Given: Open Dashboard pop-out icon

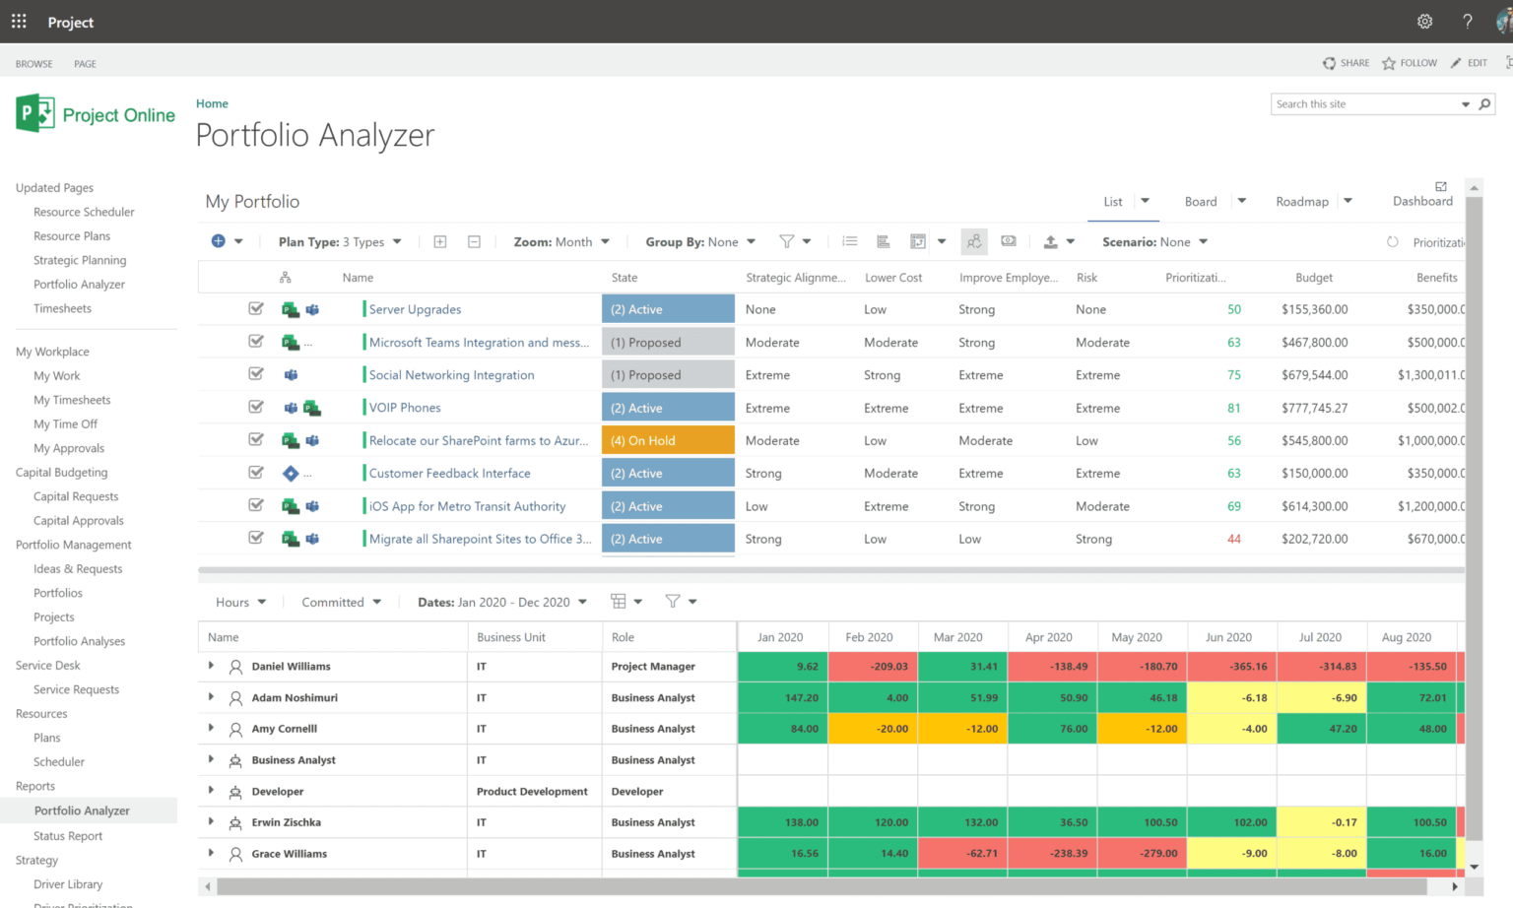Looking at the screenshot, I should [1441, 186].
